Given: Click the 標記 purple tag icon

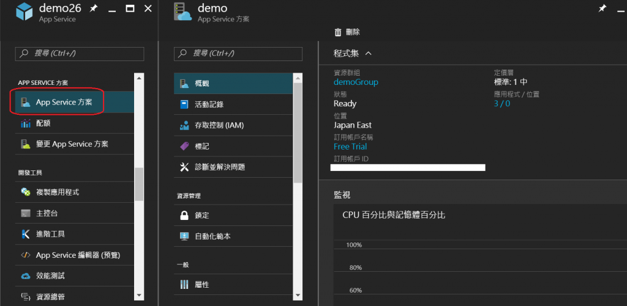Looking at the screenshot, I should [184, 147].
